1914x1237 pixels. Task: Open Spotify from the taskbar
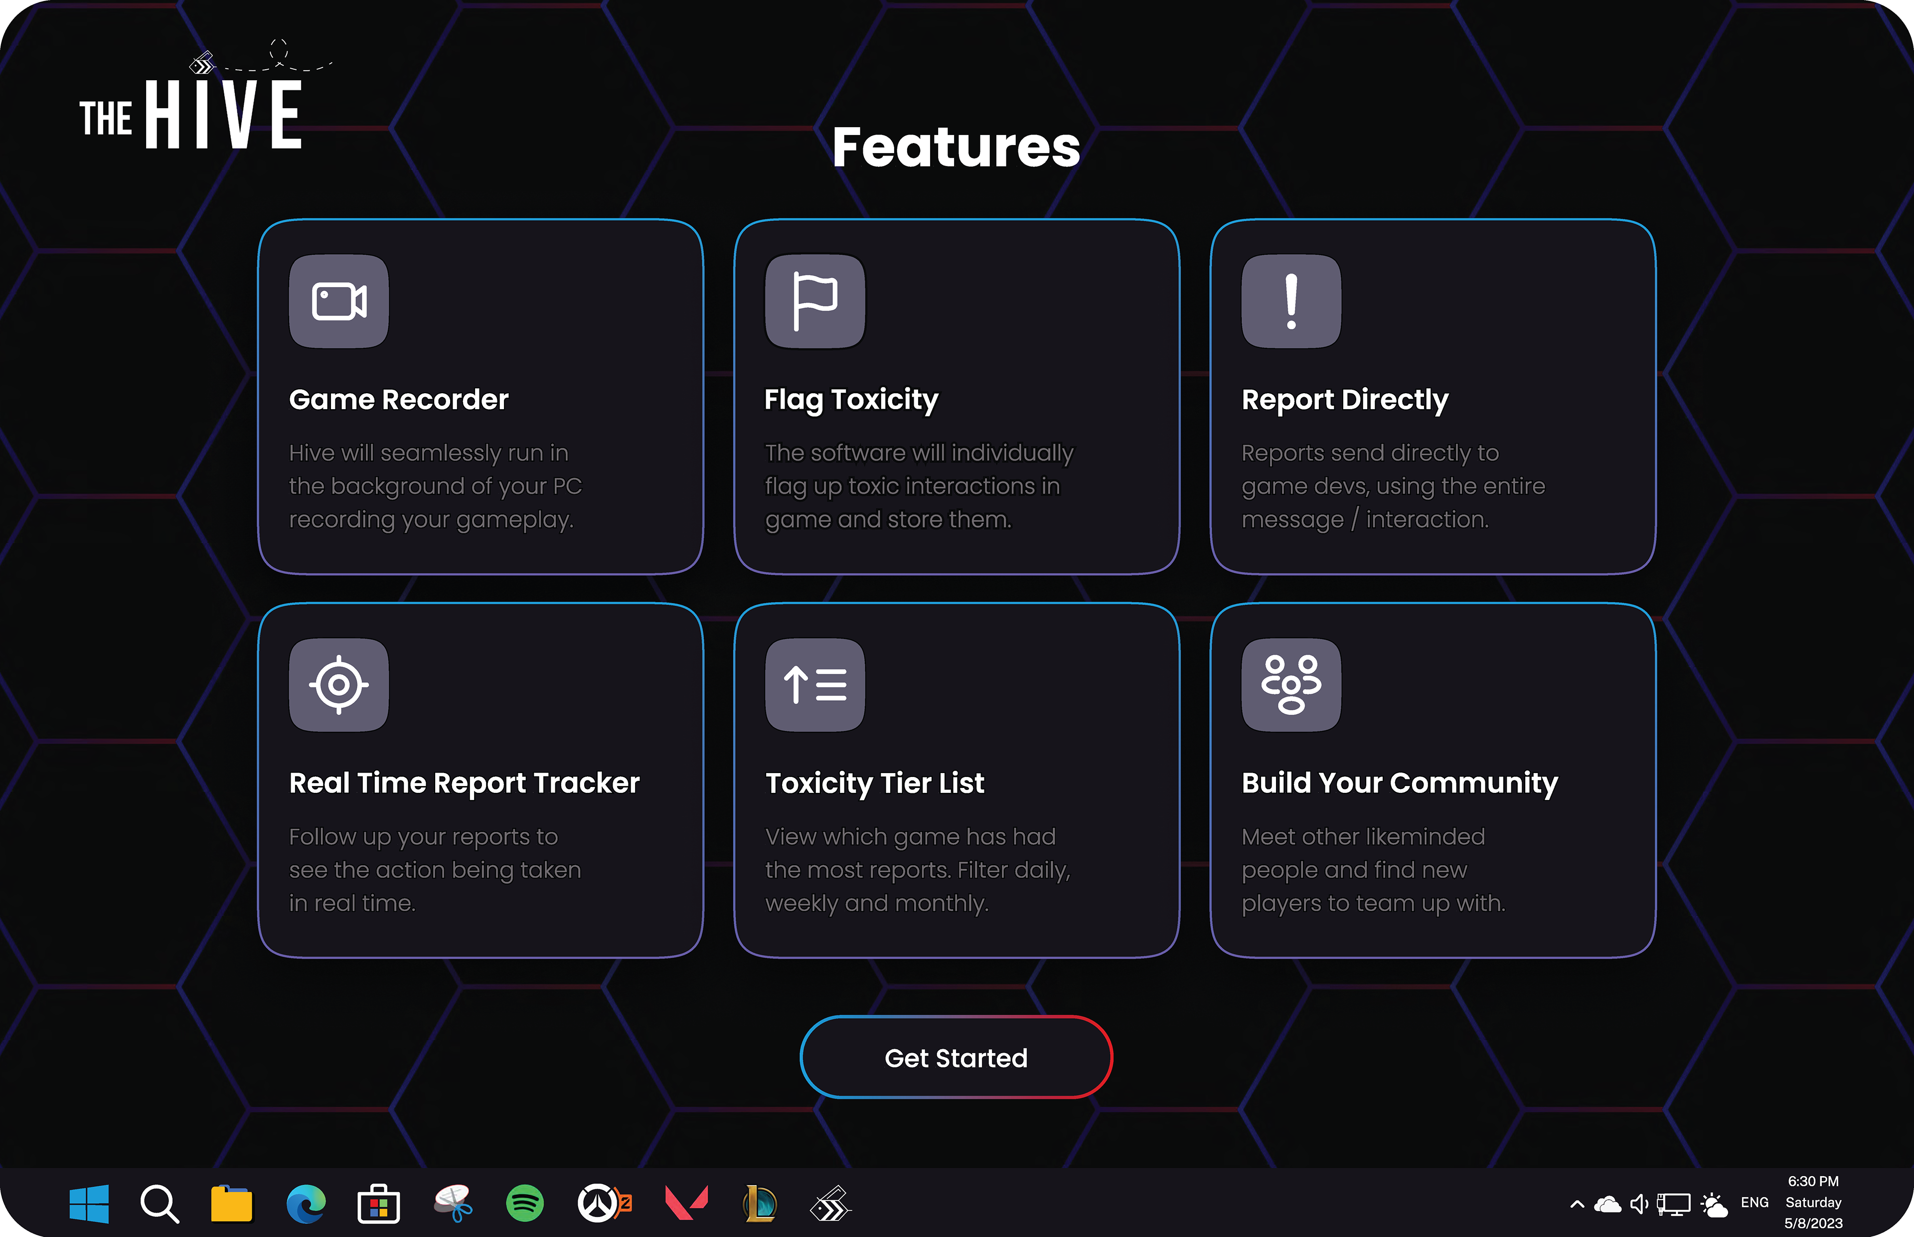pyautogui.click(x=524, y=1203)
